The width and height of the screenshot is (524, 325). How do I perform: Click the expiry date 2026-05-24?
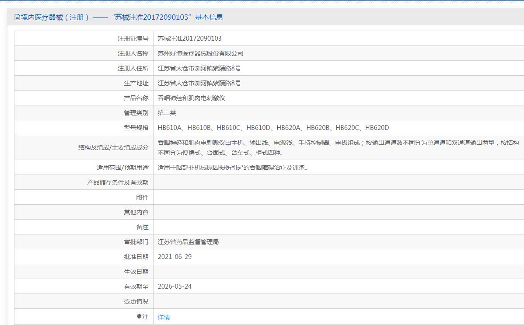(x=175, y=287)
